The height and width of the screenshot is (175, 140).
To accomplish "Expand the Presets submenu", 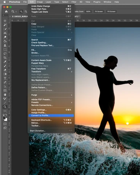I will tap(51, 102).
